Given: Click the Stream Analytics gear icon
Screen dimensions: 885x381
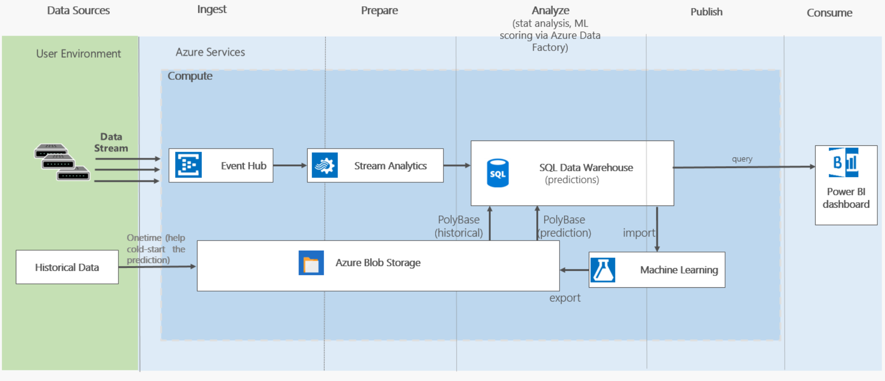Looking at the screenshot, I should [x=325, y=165].
